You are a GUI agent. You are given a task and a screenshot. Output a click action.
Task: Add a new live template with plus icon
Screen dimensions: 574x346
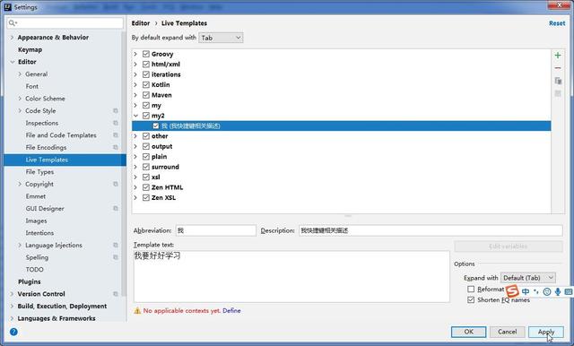click(558, 56)
